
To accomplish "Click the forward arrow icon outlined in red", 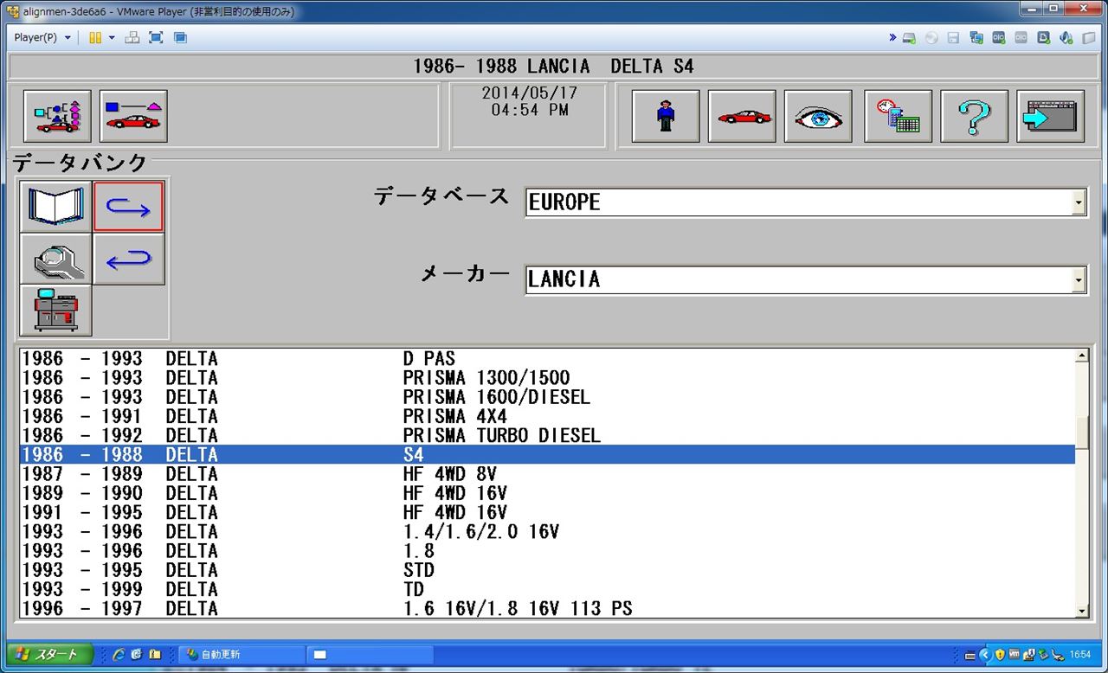I will [x=128, y=207].
